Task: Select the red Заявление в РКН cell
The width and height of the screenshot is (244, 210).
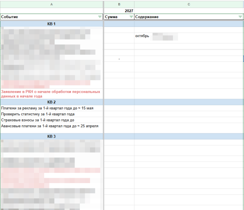Action: coord(51,94)
